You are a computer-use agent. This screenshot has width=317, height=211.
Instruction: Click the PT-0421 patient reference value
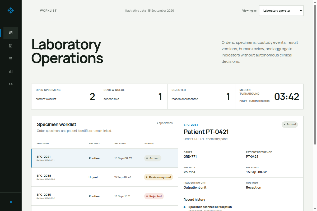pyautogui.click(x=252, y=157)
